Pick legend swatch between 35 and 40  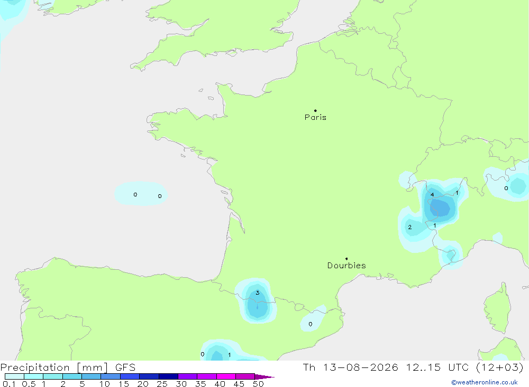[x=207, y=376]
